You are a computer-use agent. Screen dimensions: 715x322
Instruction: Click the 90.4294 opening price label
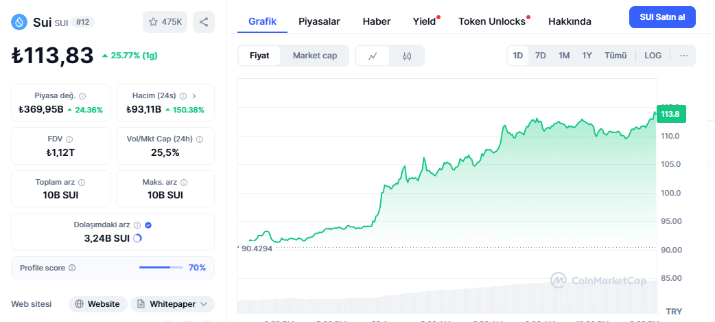pyautogui.click(x=257, y=249)
